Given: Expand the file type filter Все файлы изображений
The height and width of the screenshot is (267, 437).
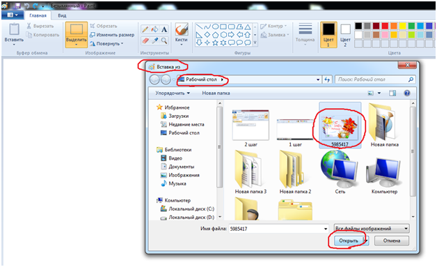Looking at the screenshot, I should (x=372, y=229).
